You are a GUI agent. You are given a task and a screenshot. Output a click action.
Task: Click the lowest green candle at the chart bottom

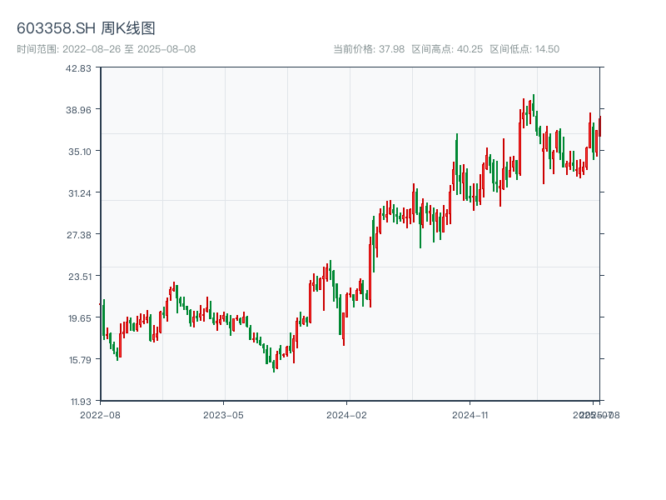tap(274, 366)
